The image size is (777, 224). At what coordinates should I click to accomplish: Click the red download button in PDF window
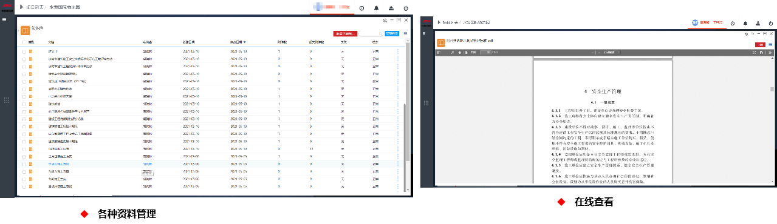pos(759,44)
